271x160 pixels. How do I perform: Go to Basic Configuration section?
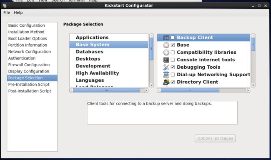pyautogui.click(x=32, y=25)
